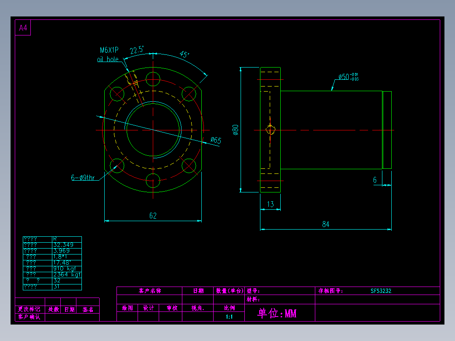Select the top bolt hole circle
455x341 pixels.
153,79
